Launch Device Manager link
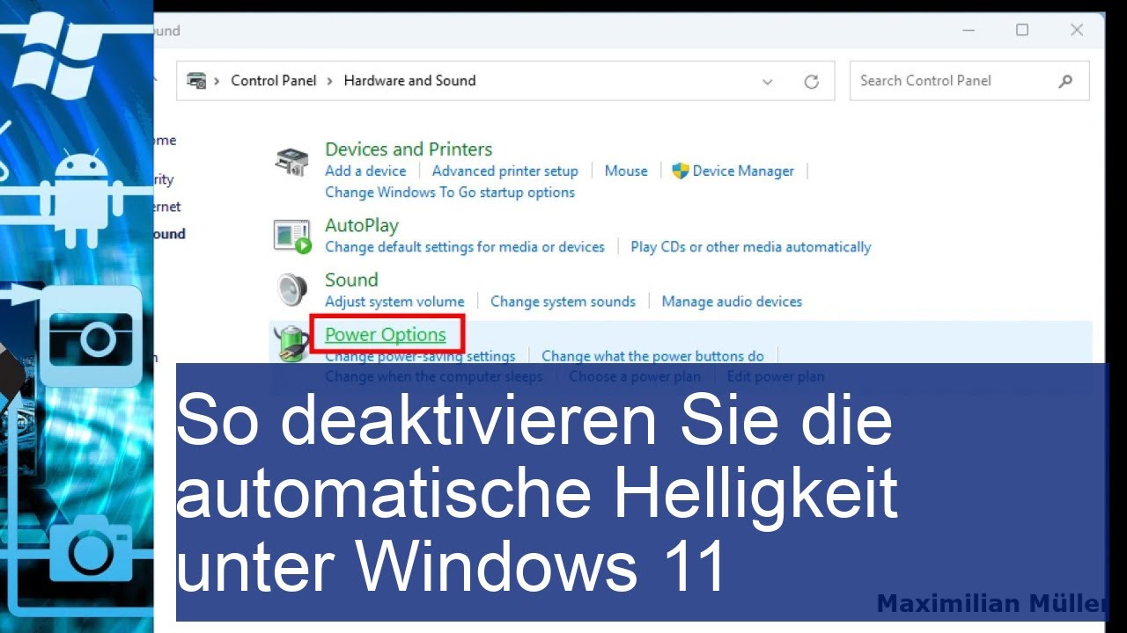This screenshot has width=1127, height=633. (743, 171)
